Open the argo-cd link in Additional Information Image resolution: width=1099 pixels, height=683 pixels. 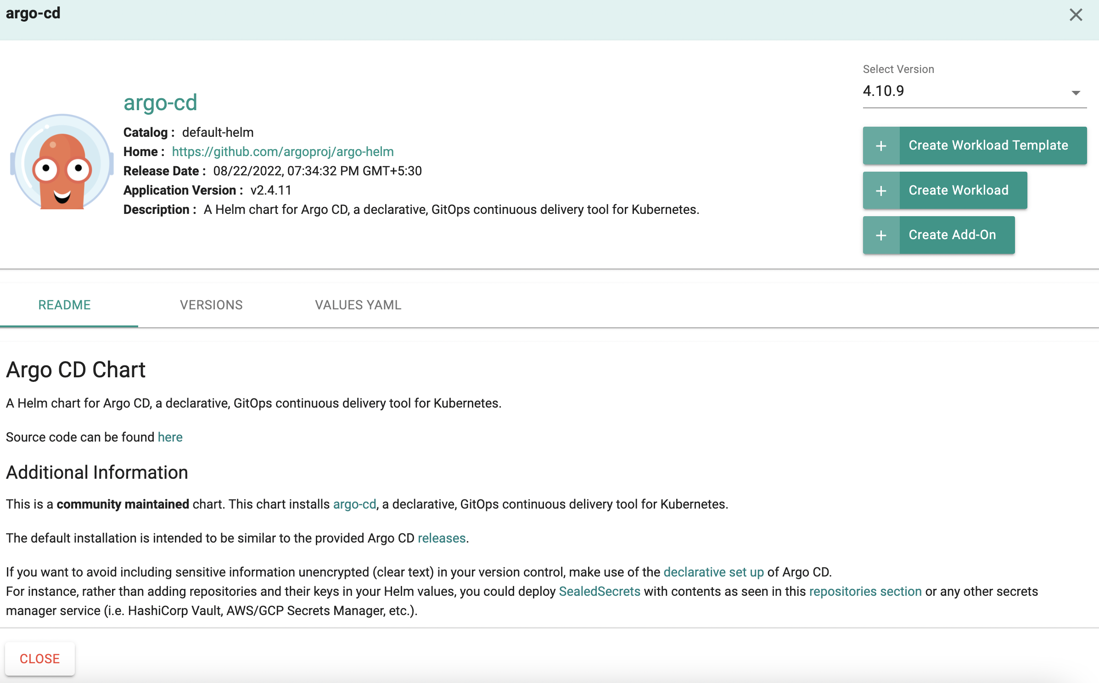[354, 504]
